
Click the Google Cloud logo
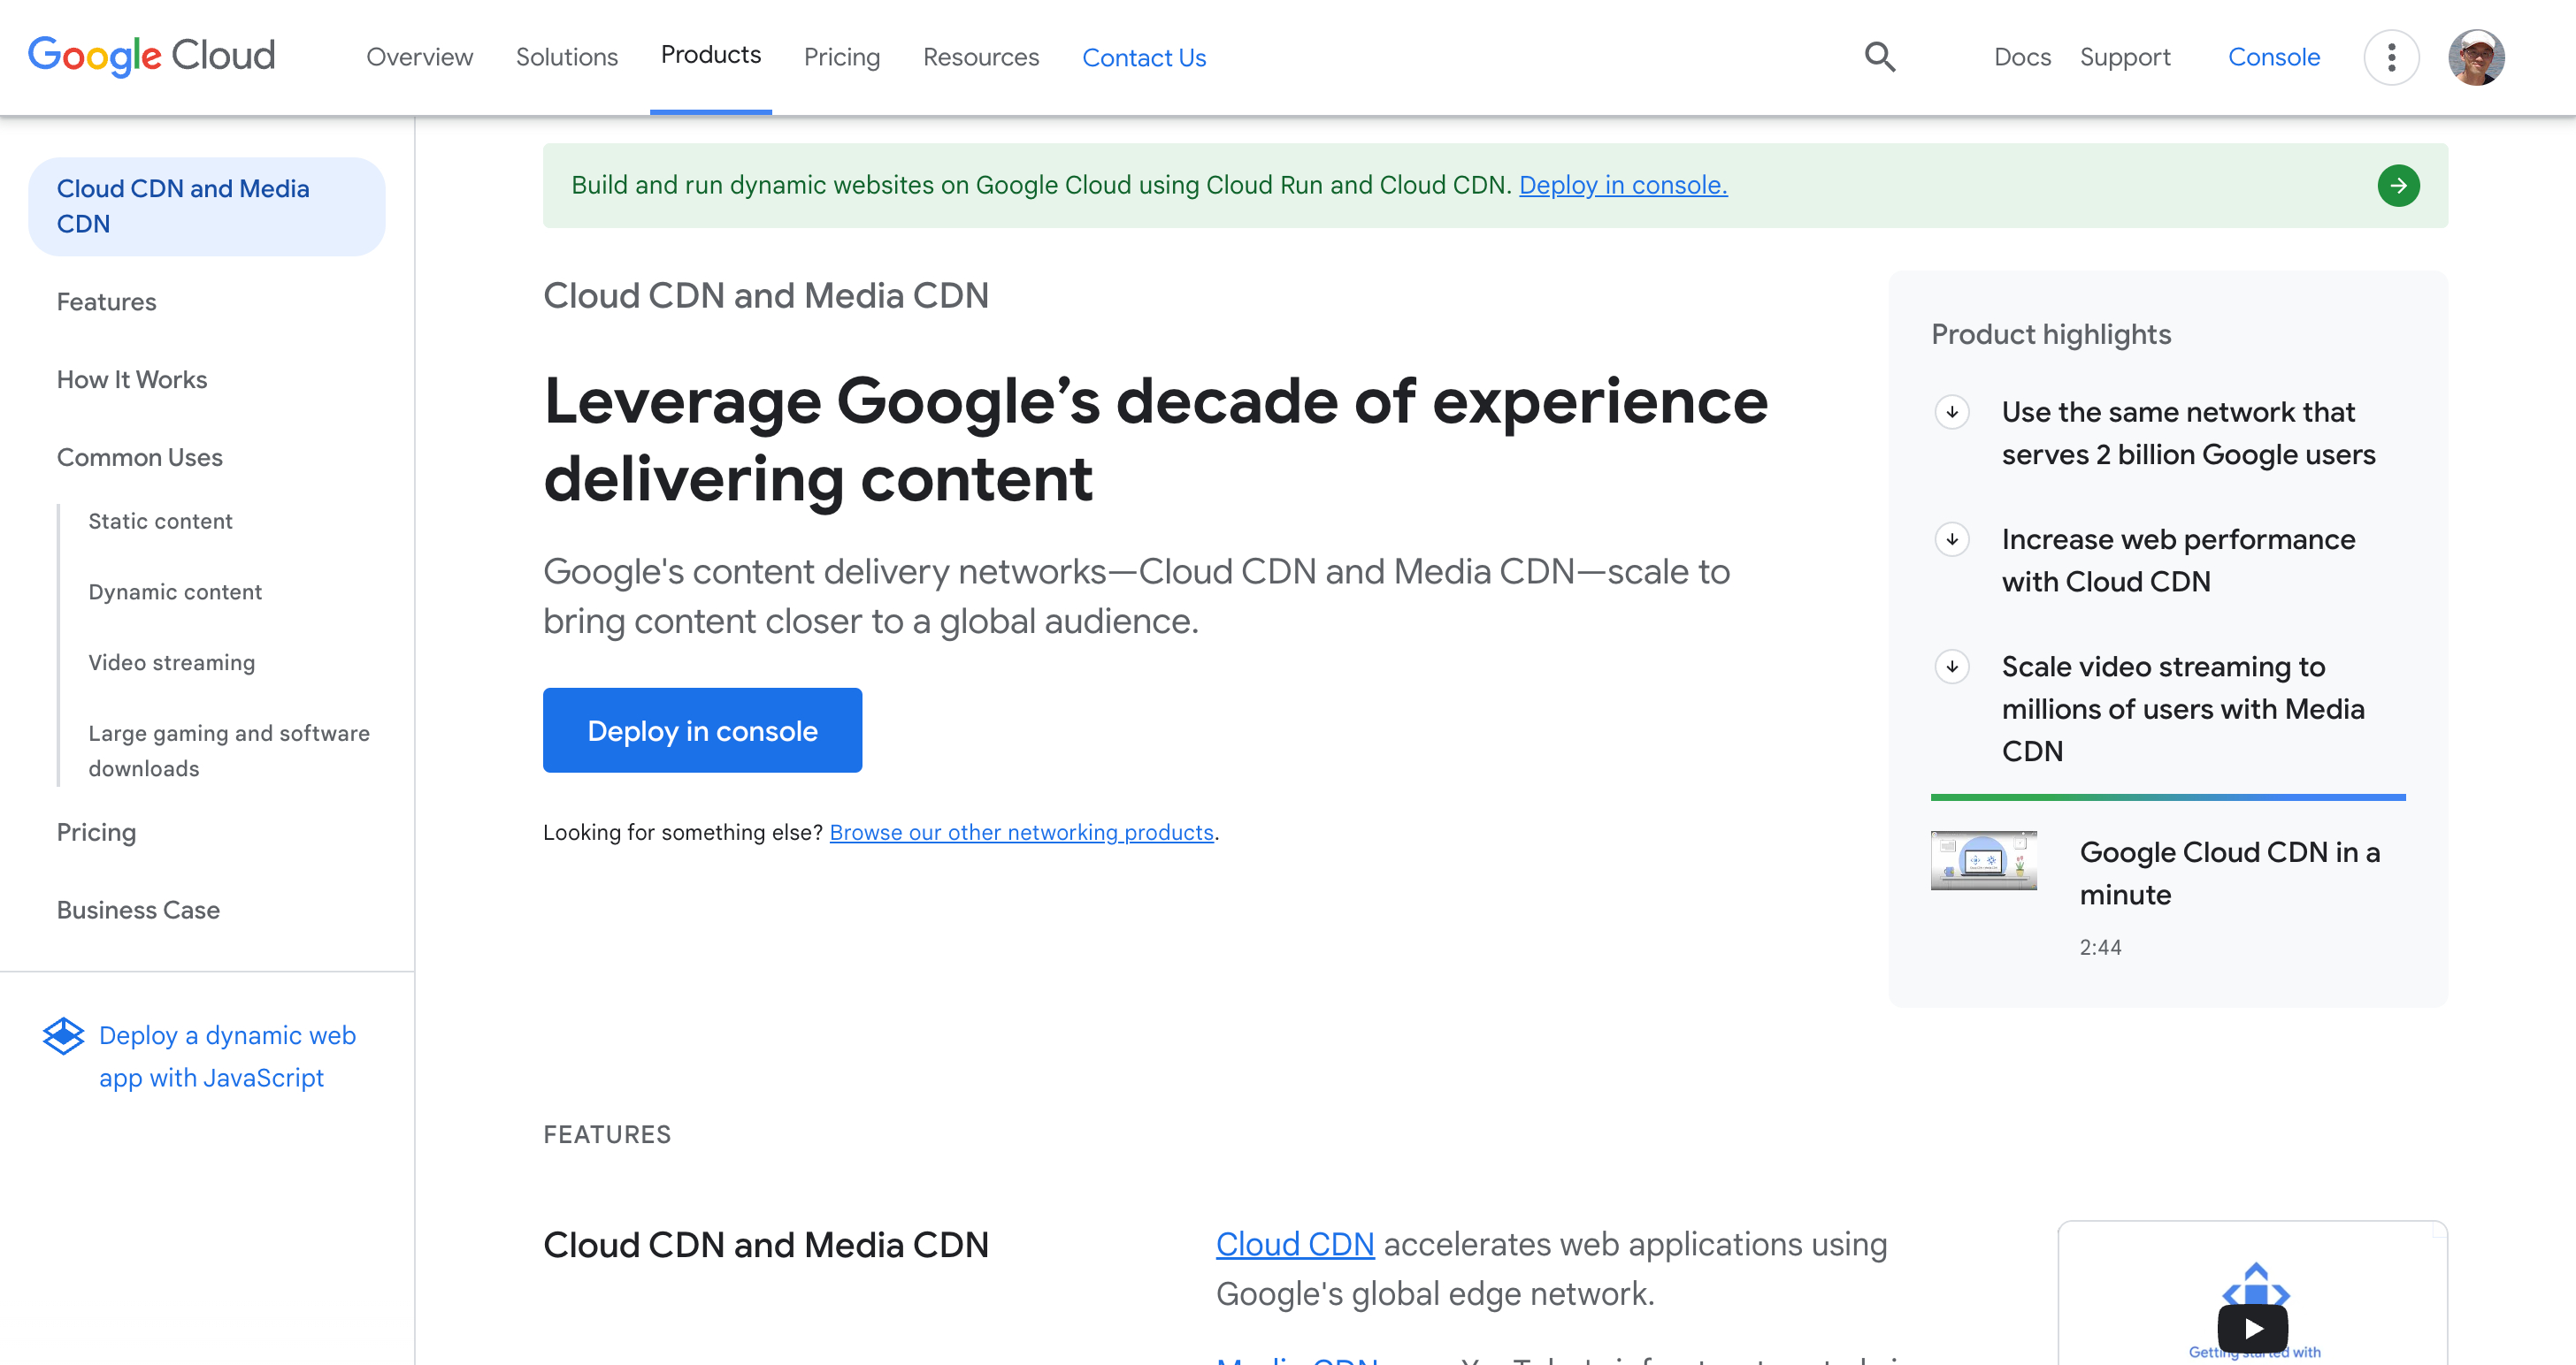152,56
